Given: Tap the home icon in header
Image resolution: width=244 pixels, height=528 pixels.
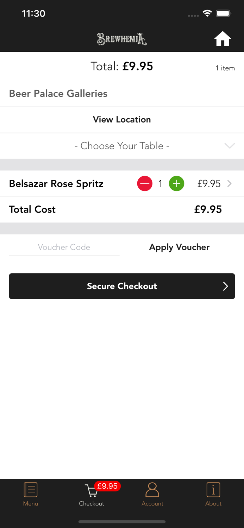Looking at the screenshot, I should pyautogui.click(x=223, y=39).
